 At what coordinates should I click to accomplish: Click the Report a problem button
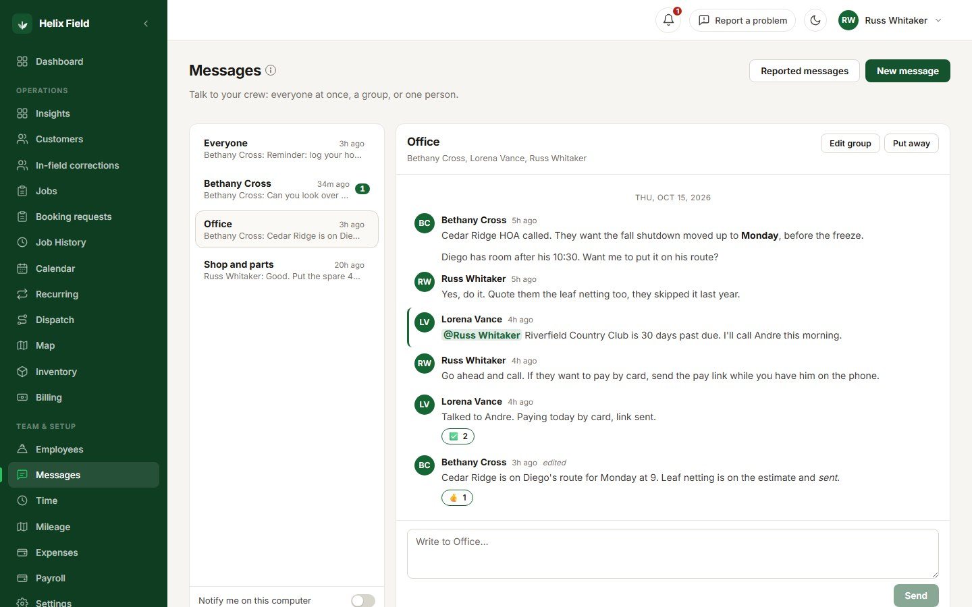(742, 20)
